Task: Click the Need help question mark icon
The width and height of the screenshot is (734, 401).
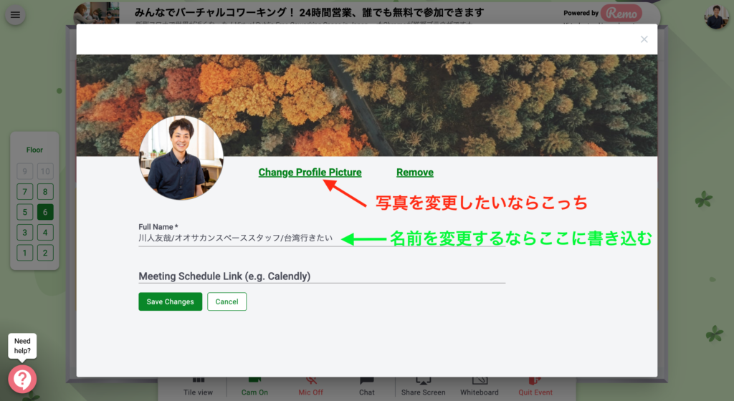Action: click(x=22, y=379)
